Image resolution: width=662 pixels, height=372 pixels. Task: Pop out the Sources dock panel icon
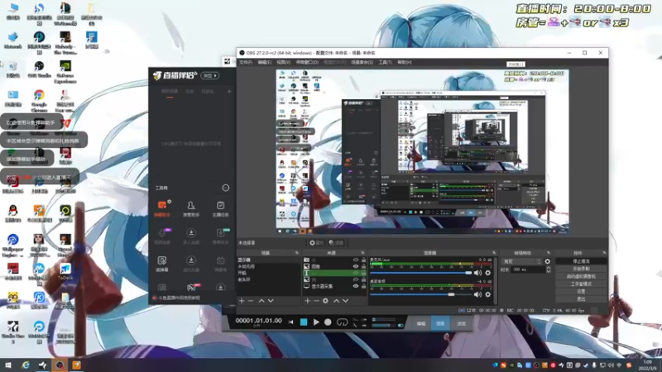[362, 253]
